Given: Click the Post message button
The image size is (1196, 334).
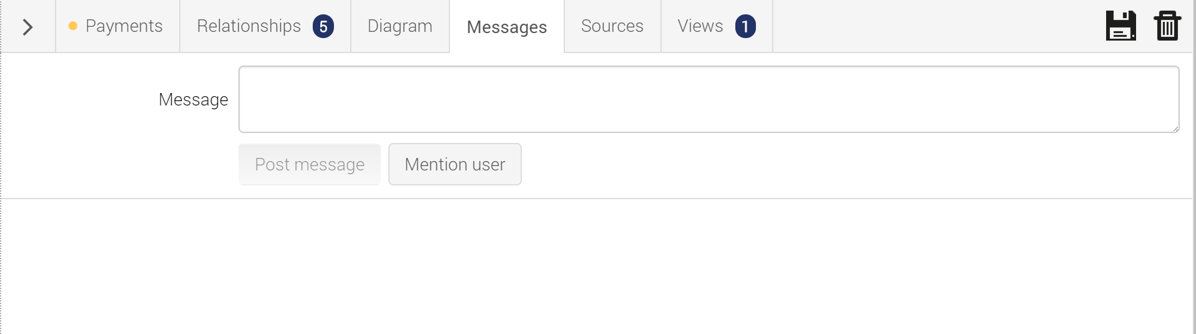Looking at the screenshot, I should click(310, 164).
